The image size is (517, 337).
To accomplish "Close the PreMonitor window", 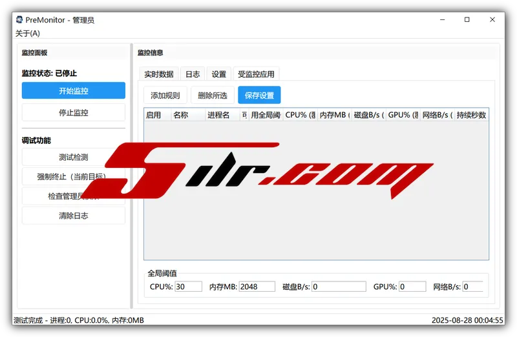I will (492, 20).
